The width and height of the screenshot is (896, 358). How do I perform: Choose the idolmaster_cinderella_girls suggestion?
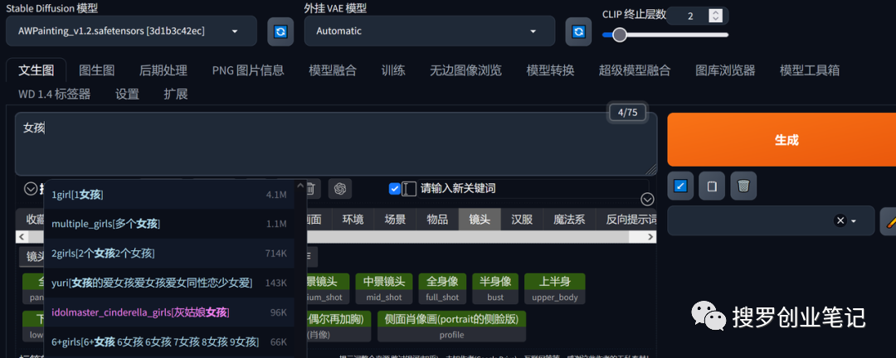(x=169, y=312)
